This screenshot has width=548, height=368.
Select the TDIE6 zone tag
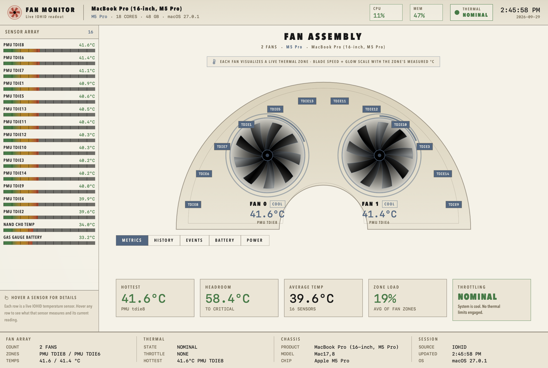(x=204, y=174)
